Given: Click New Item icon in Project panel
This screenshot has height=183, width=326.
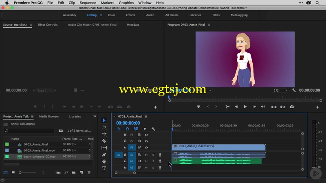Looking at the screenshot, I should (81, 172).
